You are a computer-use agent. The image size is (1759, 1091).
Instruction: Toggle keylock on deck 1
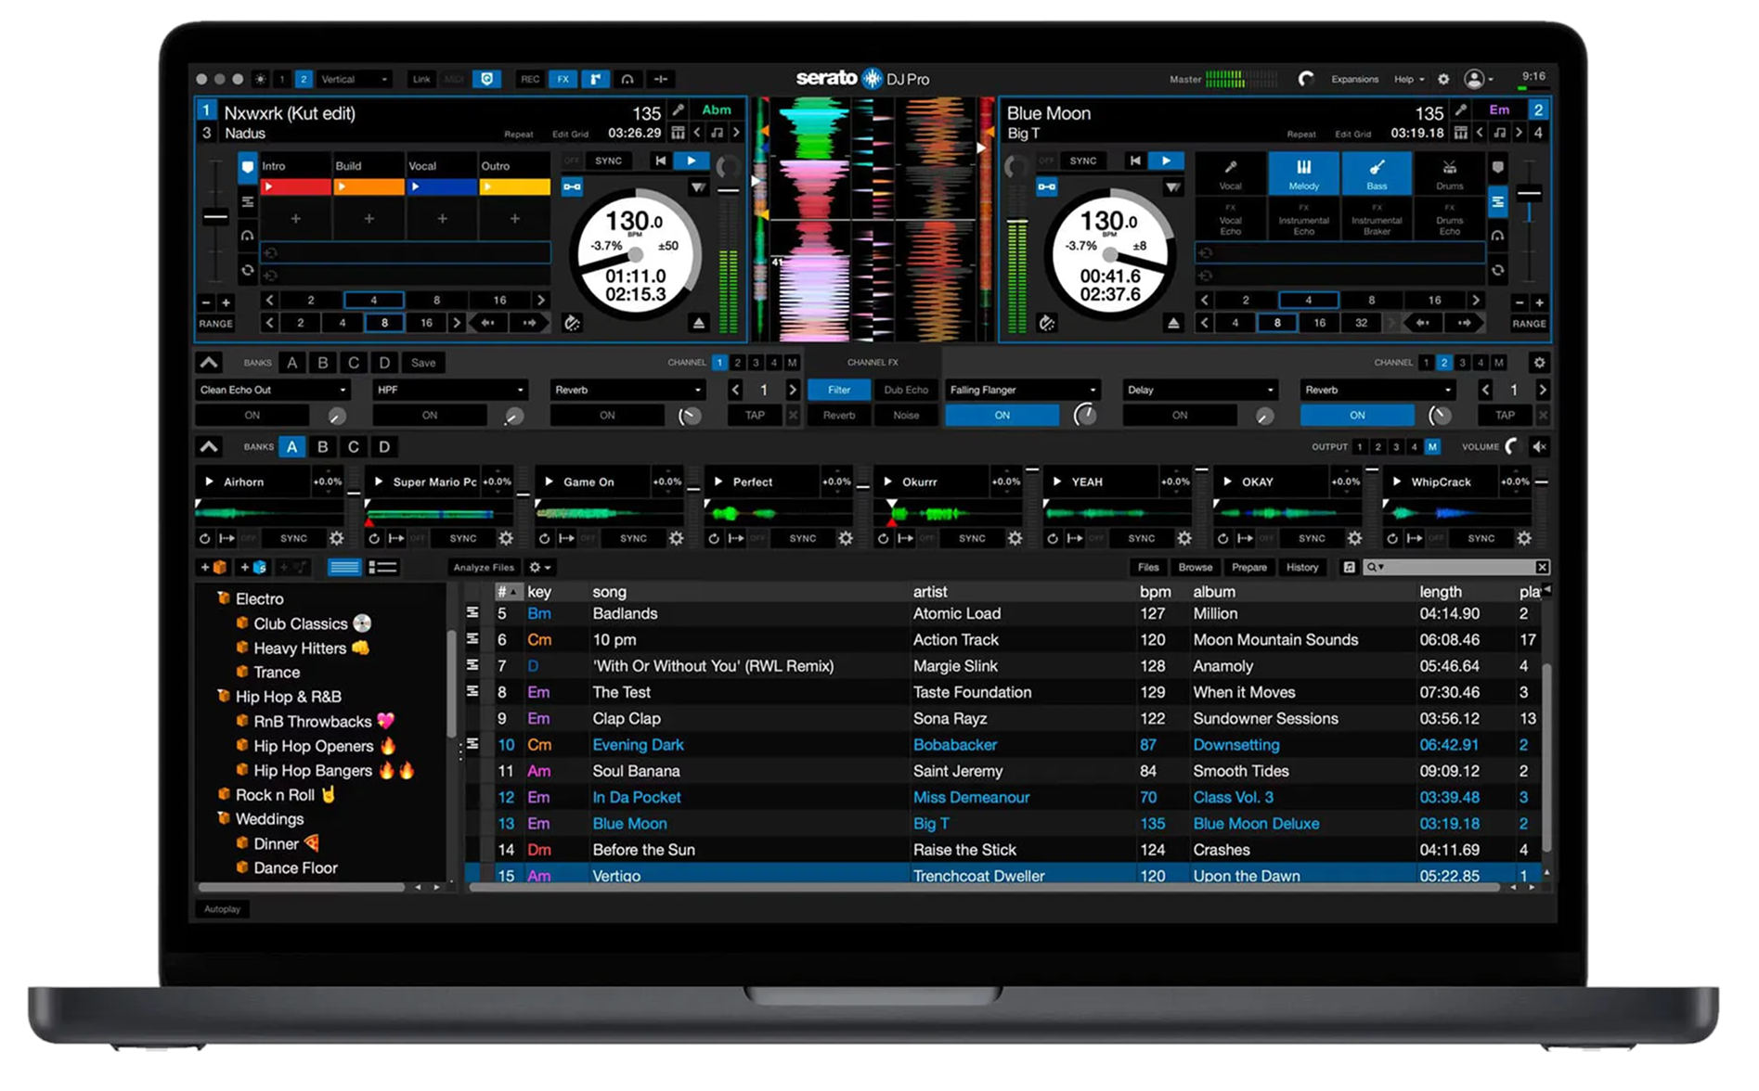(718, 133)
